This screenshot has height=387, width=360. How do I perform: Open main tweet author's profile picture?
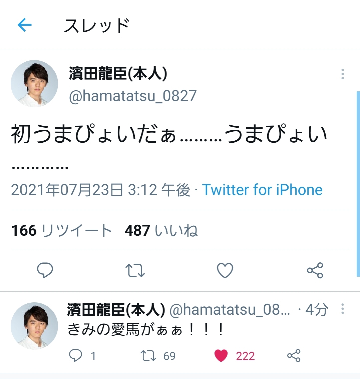pyautogui.click(x=34, y=84)
